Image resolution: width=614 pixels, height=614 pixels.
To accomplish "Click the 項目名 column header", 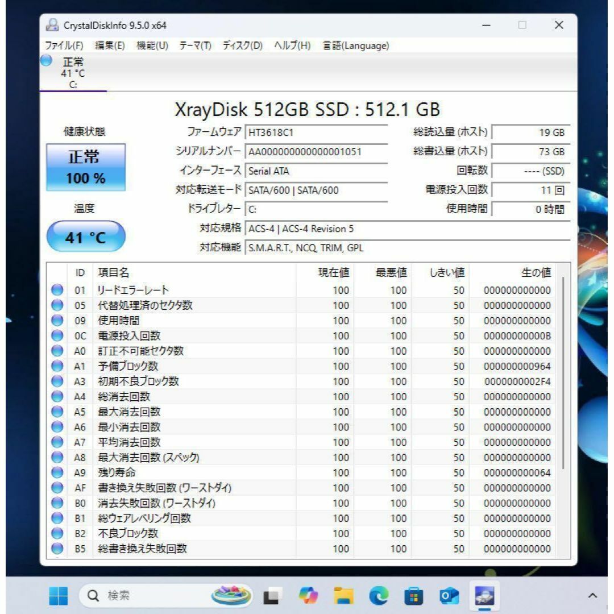I will (x=194, y=272).
